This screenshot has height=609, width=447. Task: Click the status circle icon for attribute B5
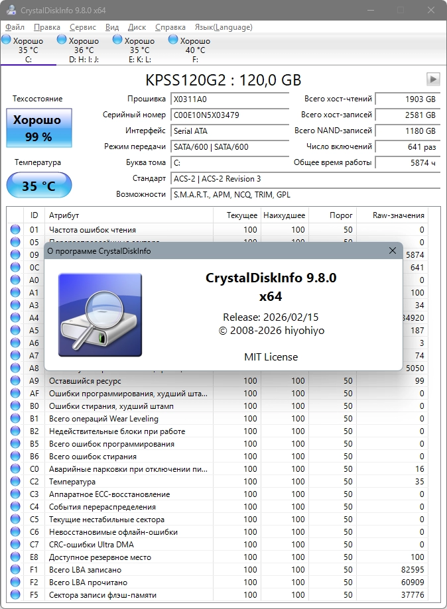15,443
